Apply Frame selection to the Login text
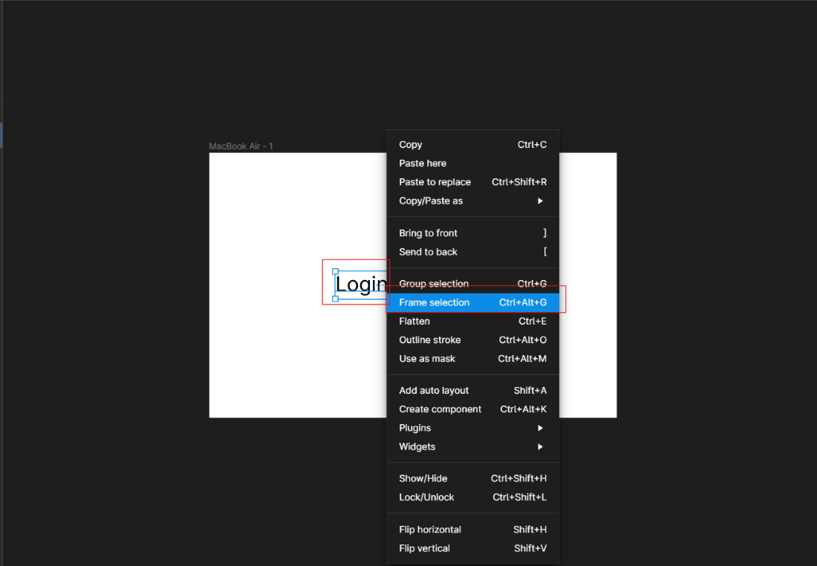 [434, 302]
